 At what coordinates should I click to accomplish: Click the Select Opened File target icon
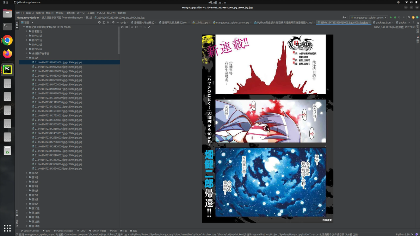coord(99,23)
